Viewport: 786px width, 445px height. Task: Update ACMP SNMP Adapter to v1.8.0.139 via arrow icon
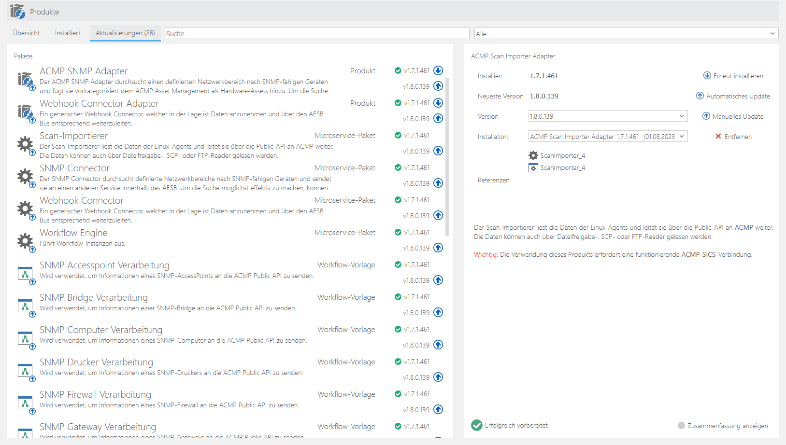click(x=438, y=86)
